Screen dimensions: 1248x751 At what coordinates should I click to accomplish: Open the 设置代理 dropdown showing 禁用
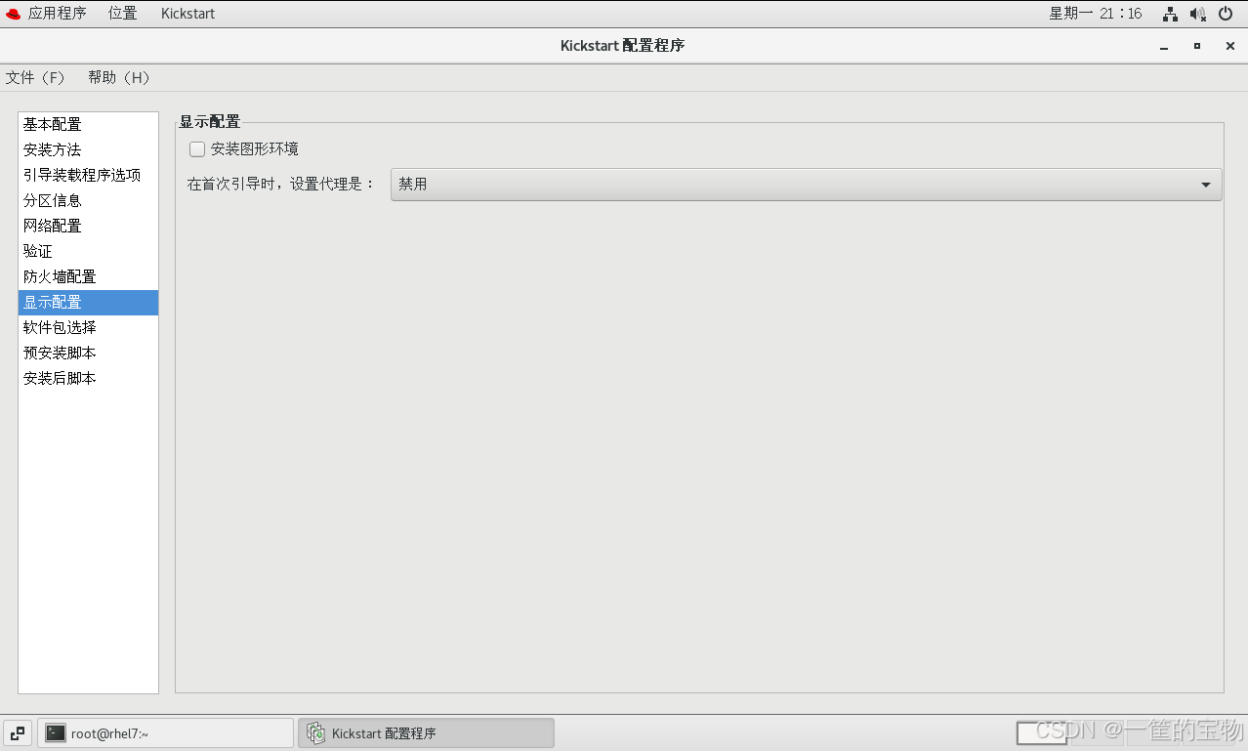click(806, 184)
